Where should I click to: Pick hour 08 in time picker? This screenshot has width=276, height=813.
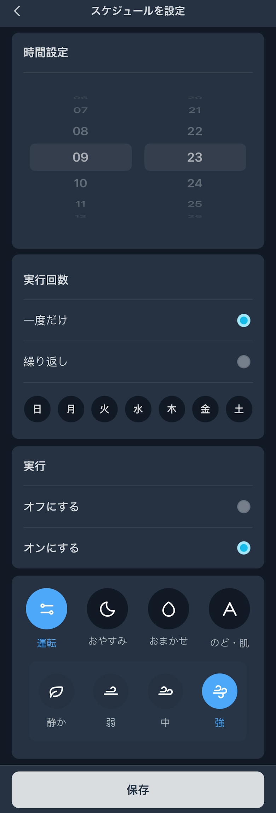(x=80, y=131)
